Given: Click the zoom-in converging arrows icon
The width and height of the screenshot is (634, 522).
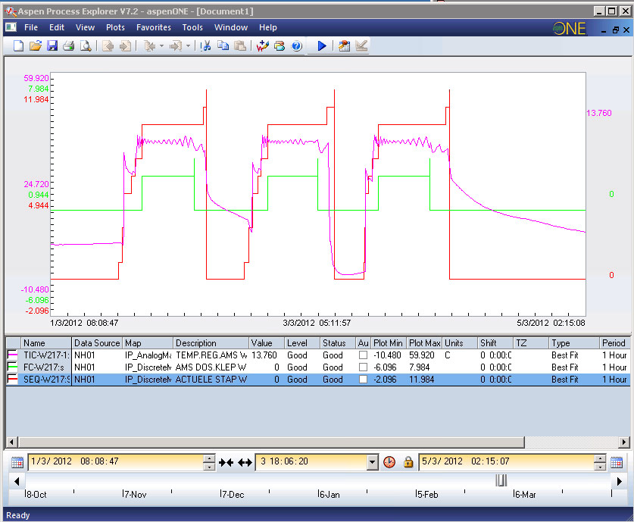Looking at the screenshot, I should pyautogui.click(x=226, y=462).
